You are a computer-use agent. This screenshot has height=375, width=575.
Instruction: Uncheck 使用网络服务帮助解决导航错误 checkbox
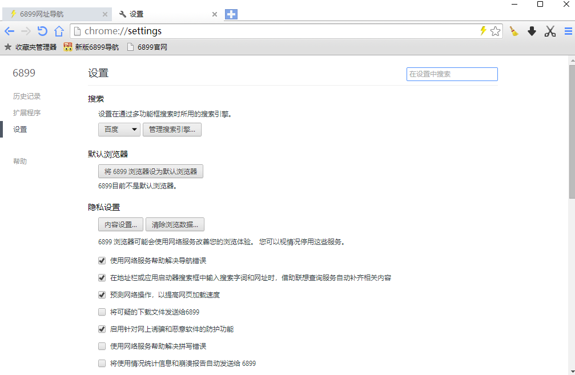click(x=102, y=261)
